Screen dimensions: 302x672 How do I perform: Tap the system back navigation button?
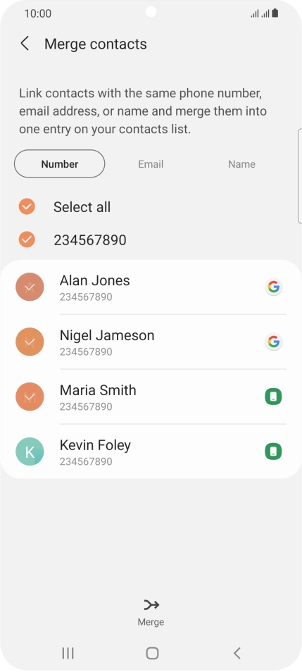coord(237,653)
